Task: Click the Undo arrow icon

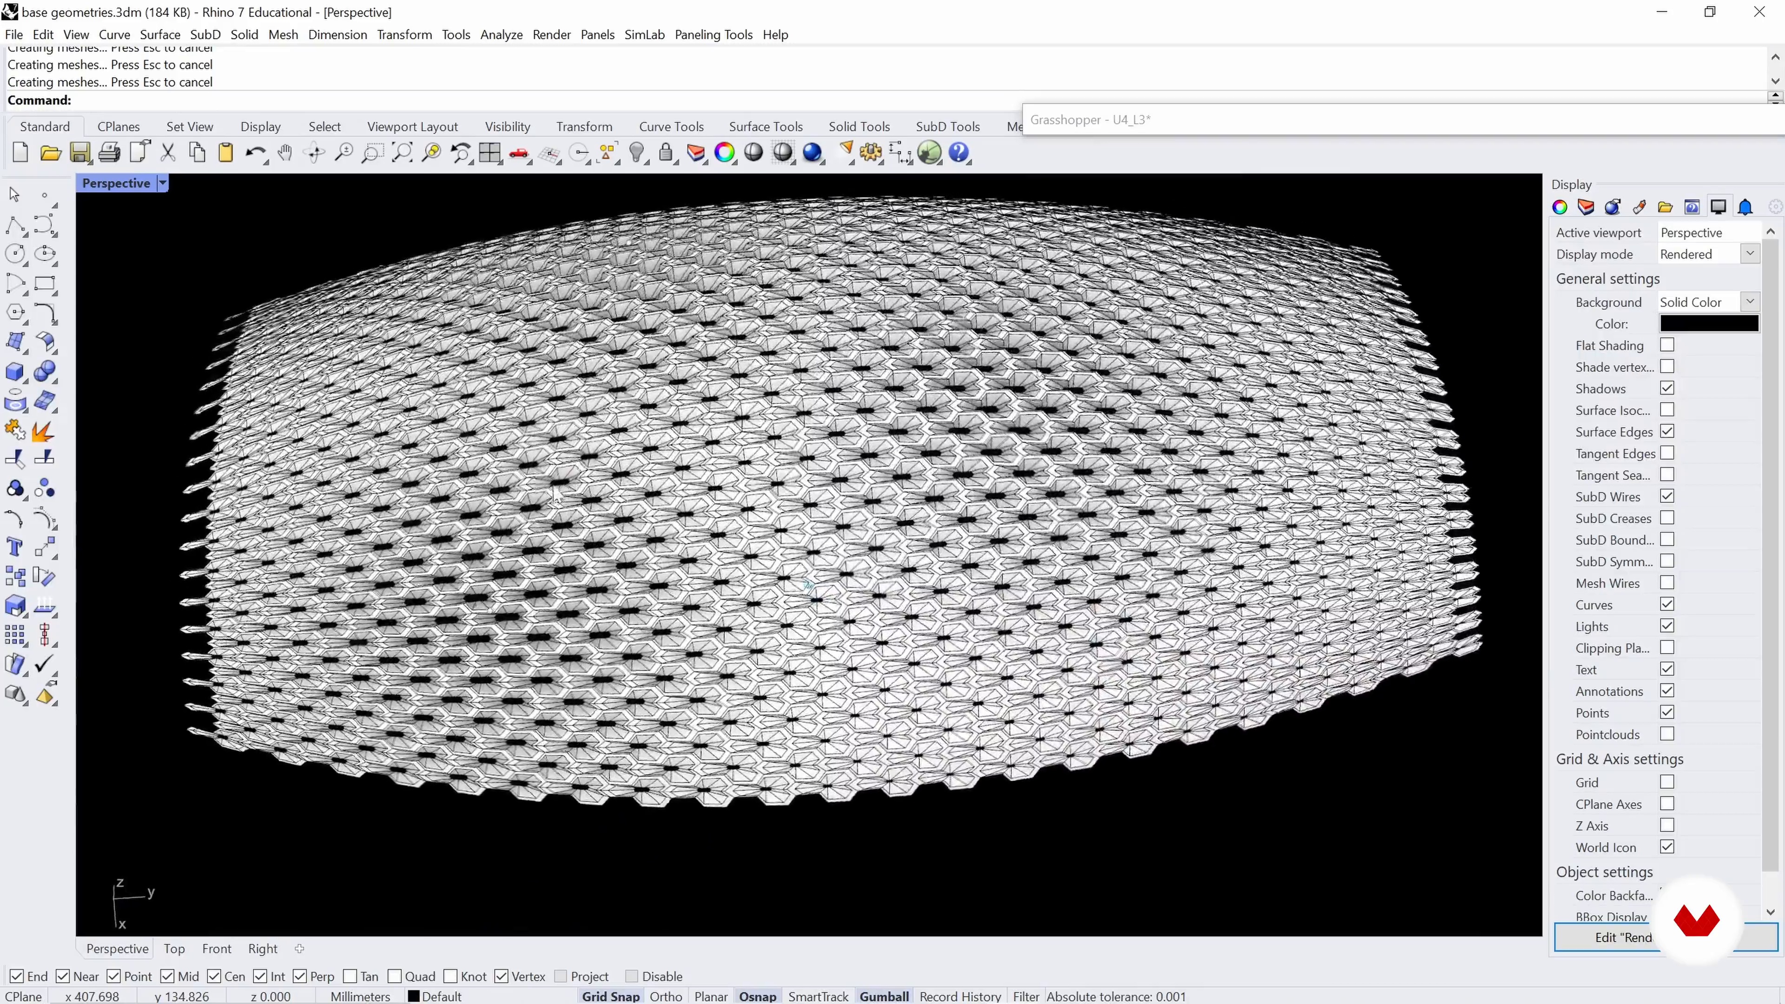Action: 254,152
